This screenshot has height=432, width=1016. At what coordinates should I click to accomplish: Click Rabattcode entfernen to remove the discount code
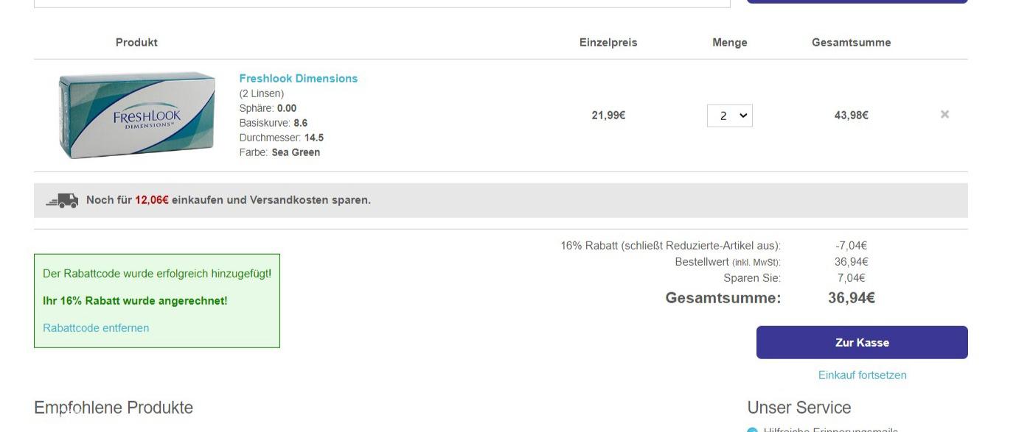(96, 328)
